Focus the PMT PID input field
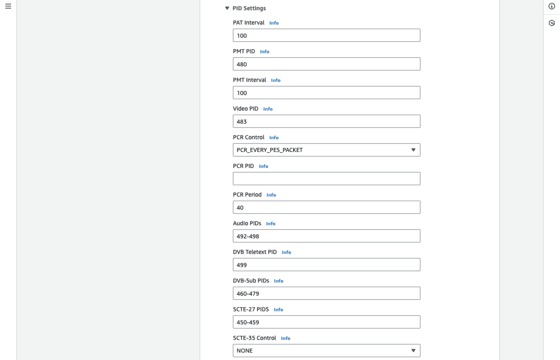The height and width of the screenshot is (360, 560). 326,64
